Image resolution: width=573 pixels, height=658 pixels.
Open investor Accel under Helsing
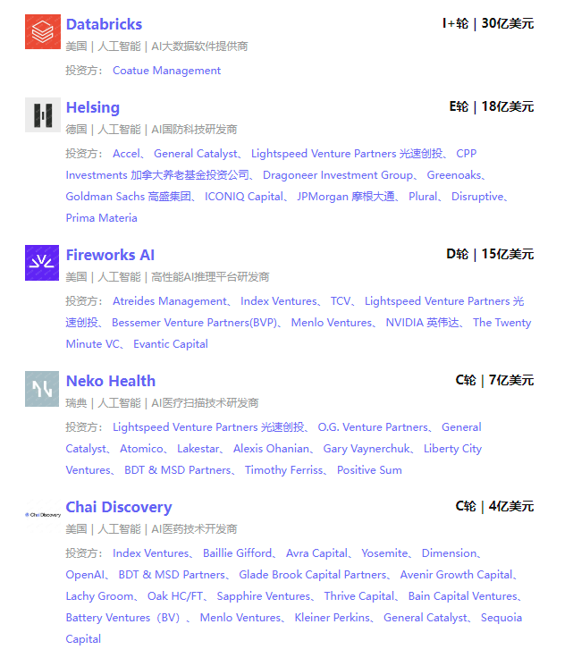[x=126, y=154]
